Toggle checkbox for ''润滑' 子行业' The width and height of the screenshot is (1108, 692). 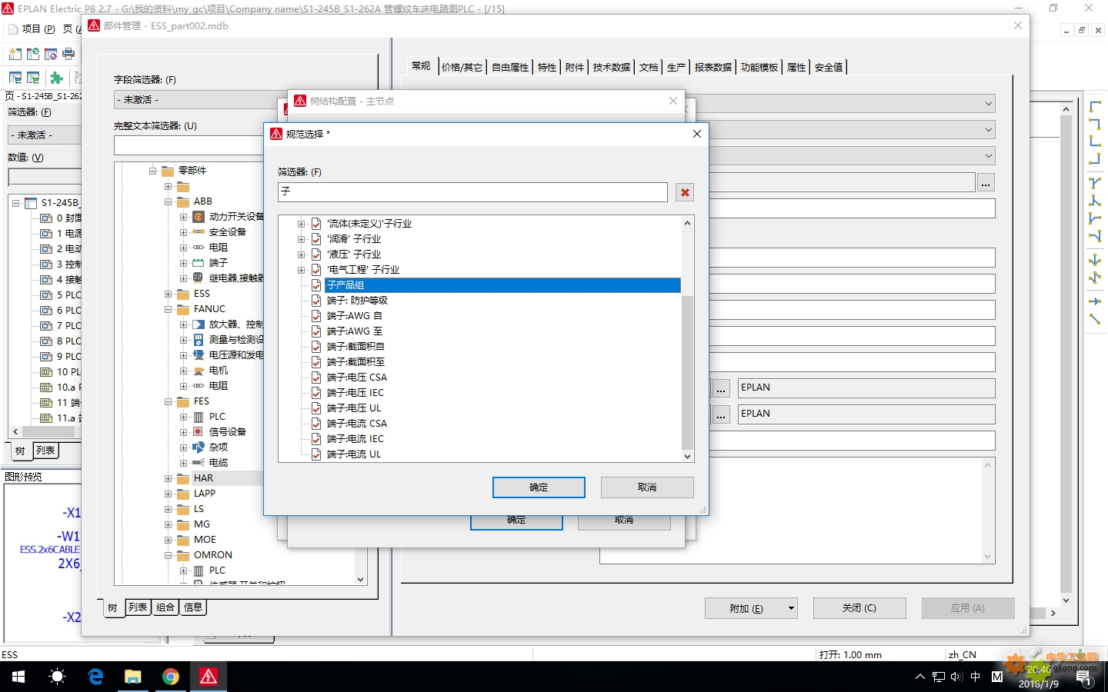coord(316,239)
